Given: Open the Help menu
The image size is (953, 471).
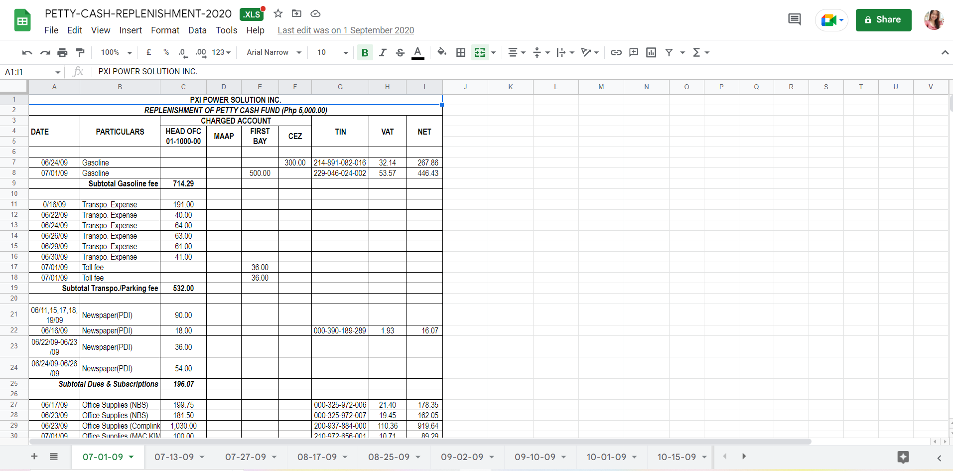Looking at the screenshot, I should (x=255, y=30).
